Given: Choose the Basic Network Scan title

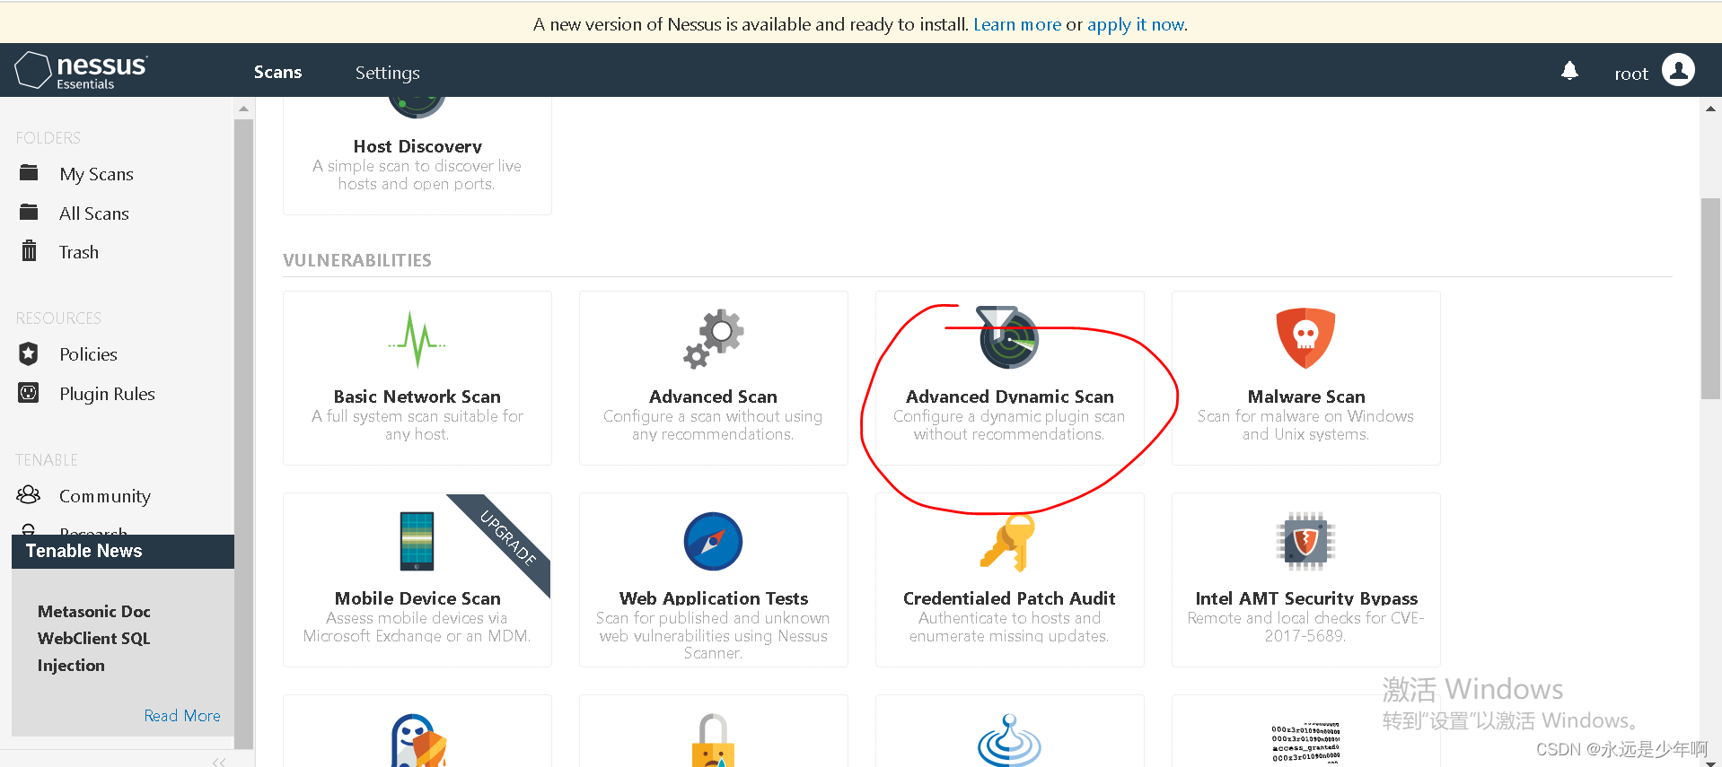Looking at the screenshot, I should 417,397.
